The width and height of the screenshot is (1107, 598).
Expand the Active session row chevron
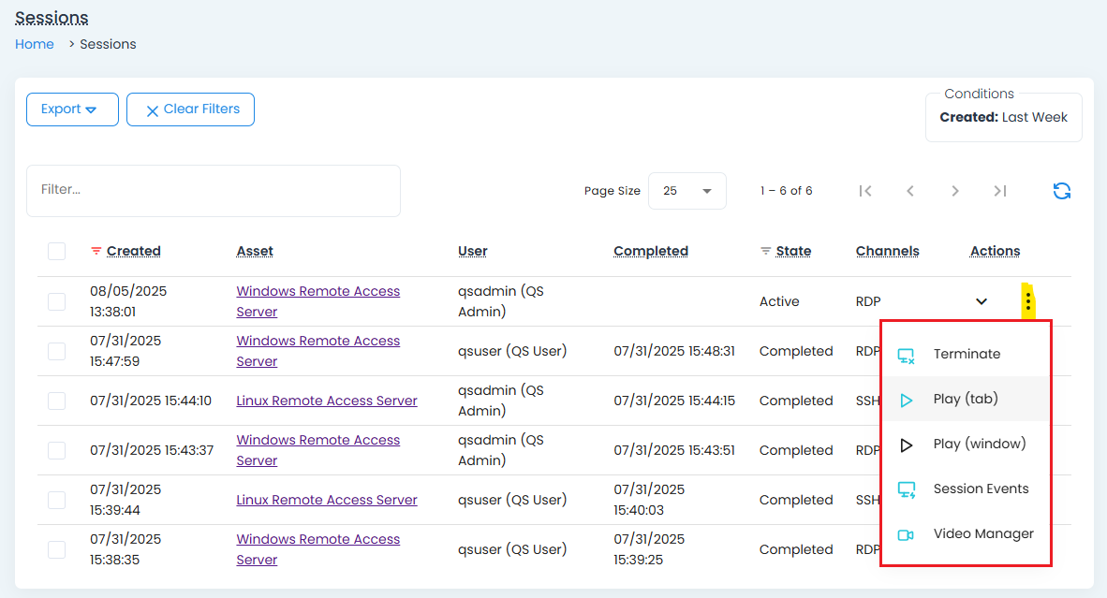click(x=981, y=301)
